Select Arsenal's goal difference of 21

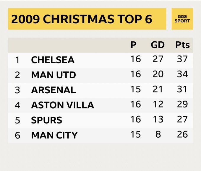[x=158, y=89]
